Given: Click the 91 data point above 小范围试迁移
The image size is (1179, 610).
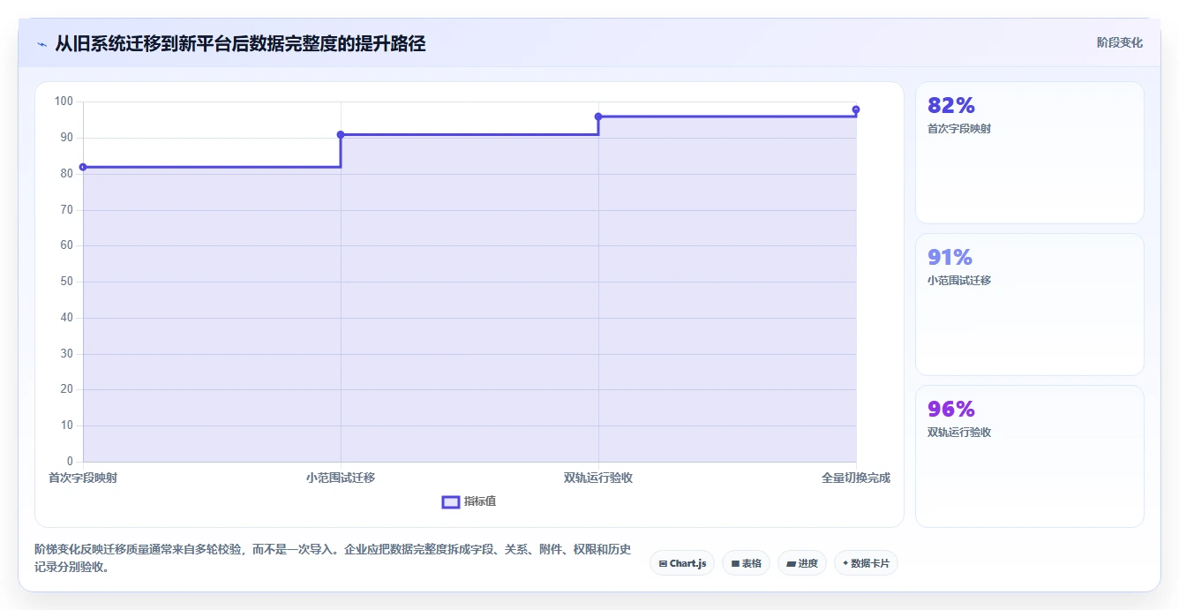Looking at the screenshot, I should (341, 134).
